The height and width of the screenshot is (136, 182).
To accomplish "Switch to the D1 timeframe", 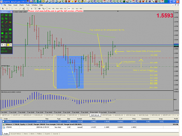I will coord(73,8).
